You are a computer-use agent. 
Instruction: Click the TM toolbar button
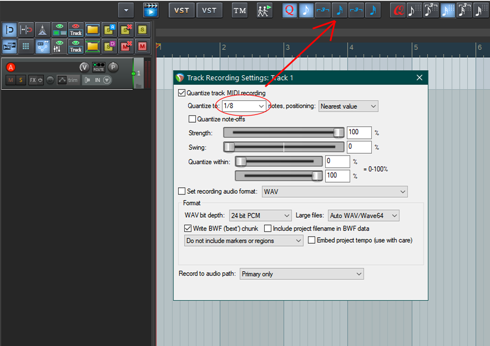tap(240, 11)
